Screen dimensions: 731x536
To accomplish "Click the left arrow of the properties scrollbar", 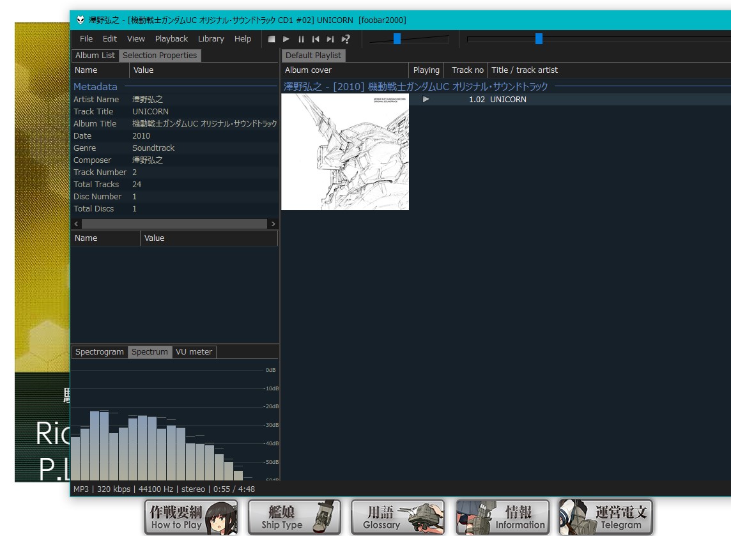I will coord(77,224).
